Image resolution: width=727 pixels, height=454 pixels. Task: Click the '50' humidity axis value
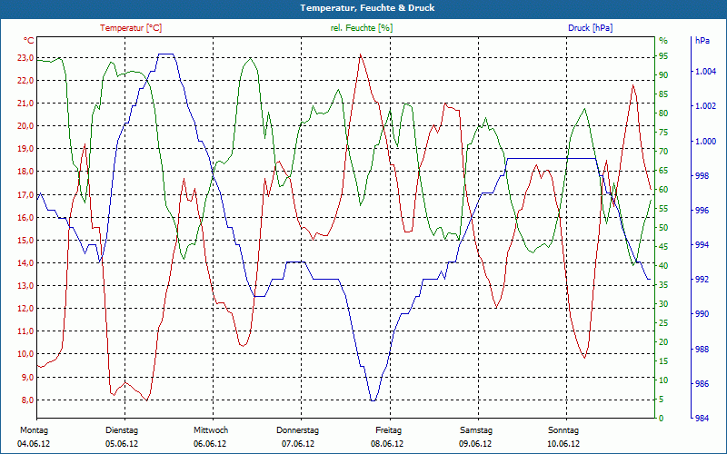point(663,228)
